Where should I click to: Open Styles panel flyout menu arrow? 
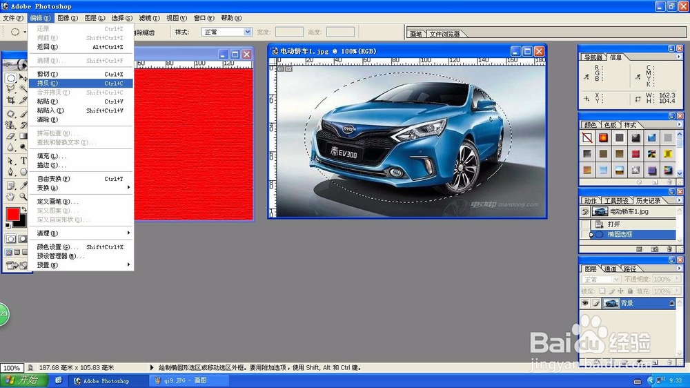(678, 125)
